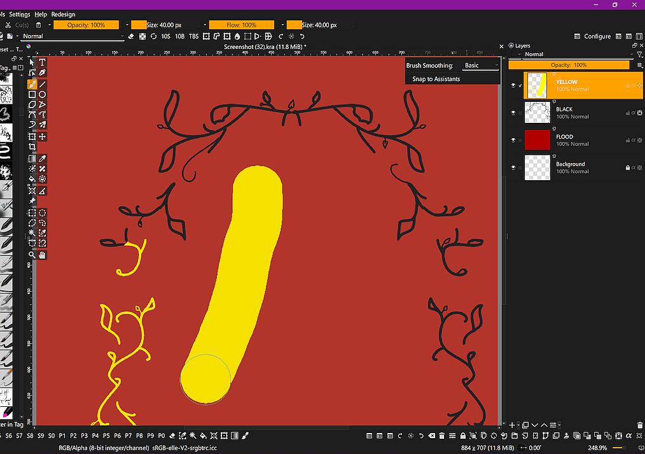
Task: Open the toolbar blending mode Normal dropdown
Action: (x=72, y=36)
